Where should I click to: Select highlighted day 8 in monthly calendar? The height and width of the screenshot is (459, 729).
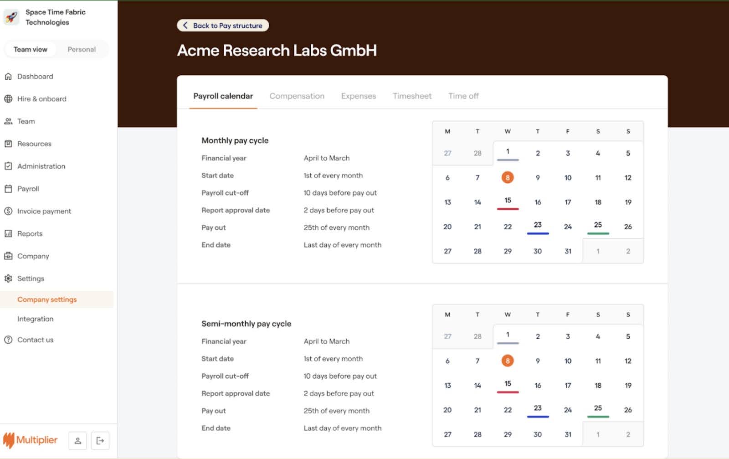(508, 177)
